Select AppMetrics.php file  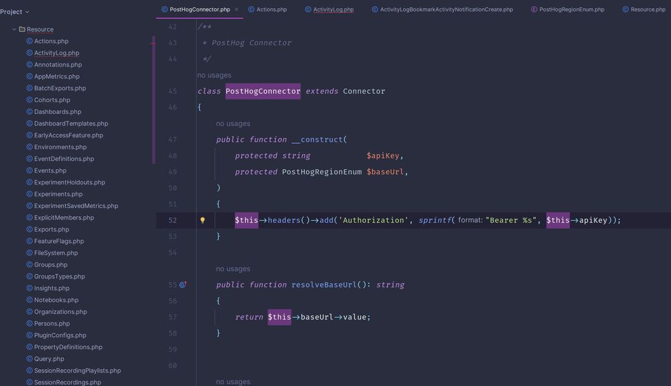click(56, 77)
